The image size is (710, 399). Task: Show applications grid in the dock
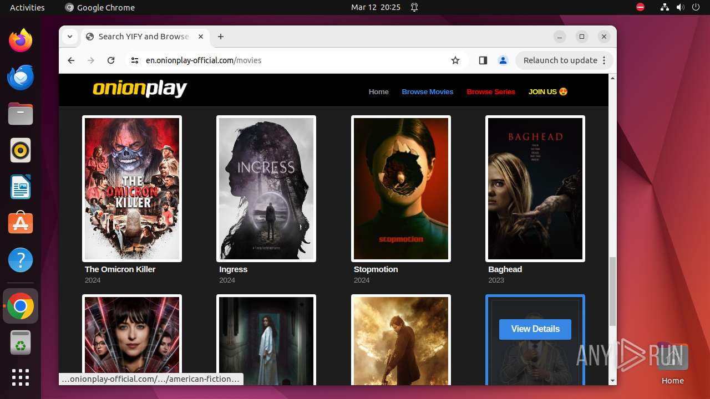pyautogui.click(x=21, y=377)
